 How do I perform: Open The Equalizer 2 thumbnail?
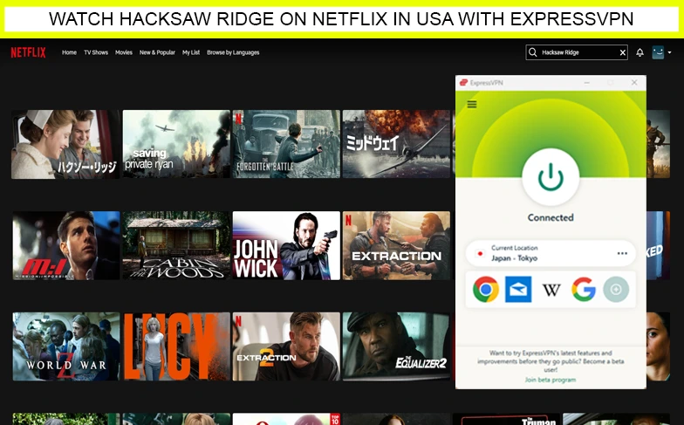tap(396, 346)
